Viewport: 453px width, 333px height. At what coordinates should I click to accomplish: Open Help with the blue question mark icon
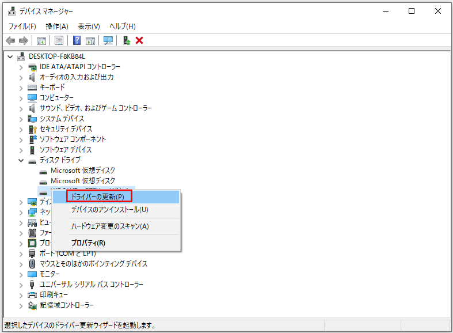click(x=77, y=40)
